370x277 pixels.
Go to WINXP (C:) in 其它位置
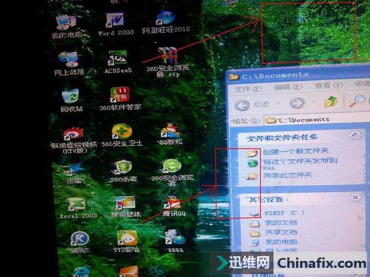pos(284,213)
